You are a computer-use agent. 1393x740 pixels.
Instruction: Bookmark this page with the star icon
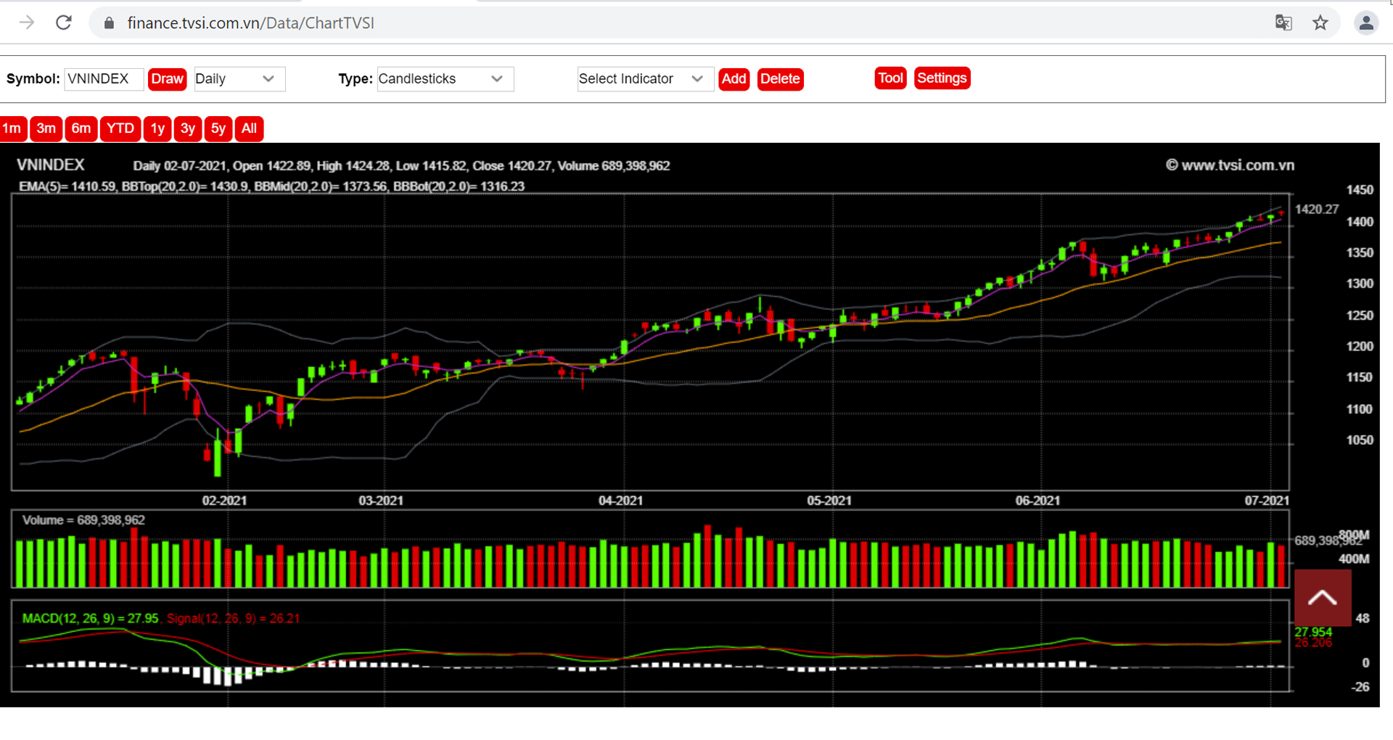[x=1320, y=22]
